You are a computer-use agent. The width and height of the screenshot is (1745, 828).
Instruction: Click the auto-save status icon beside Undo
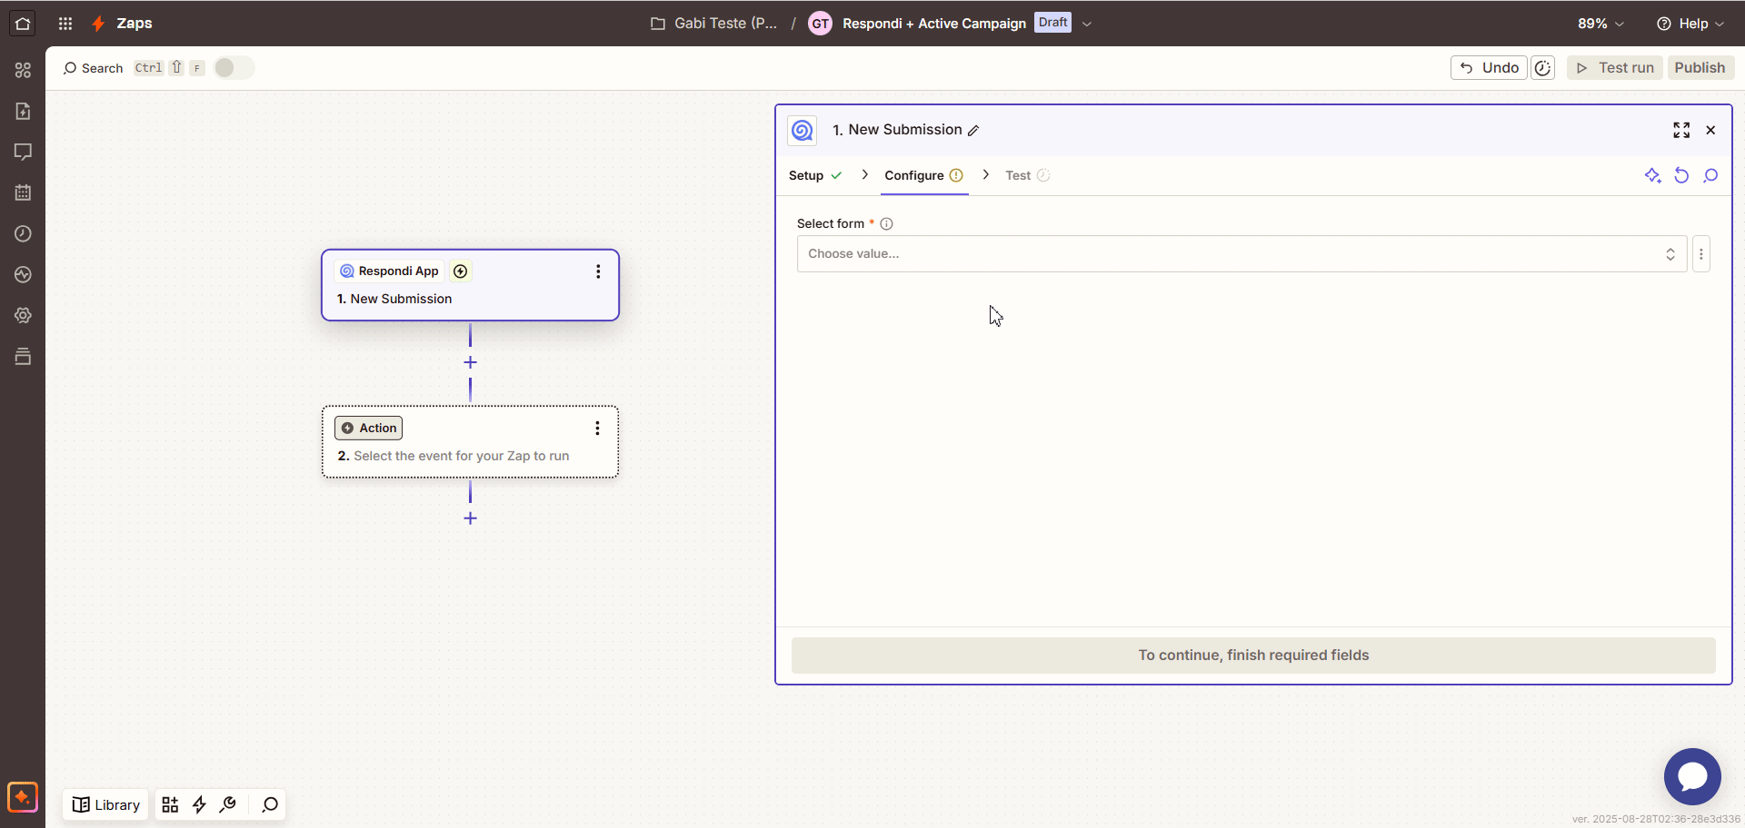pos(1542,68)
